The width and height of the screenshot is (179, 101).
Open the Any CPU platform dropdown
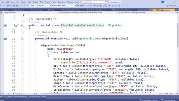coord(44,6)
